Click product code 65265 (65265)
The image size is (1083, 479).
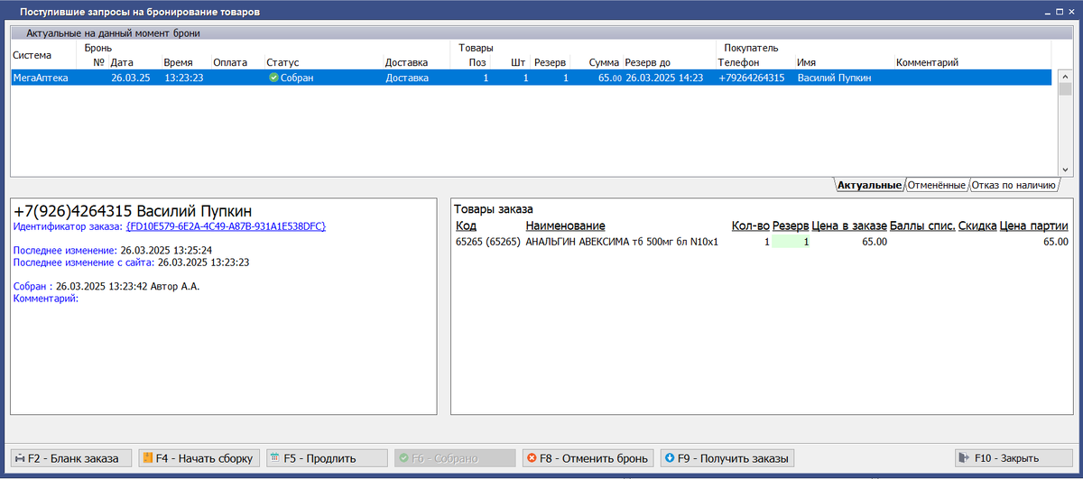[487, 242]
